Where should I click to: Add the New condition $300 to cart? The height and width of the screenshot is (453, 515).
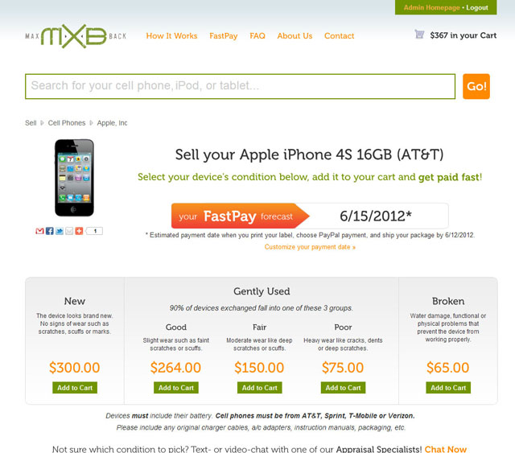click(75, 388)
